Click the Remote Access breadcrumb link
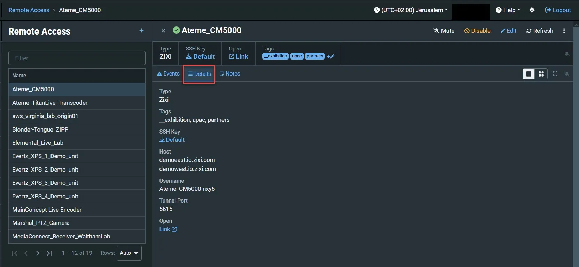 29,10
